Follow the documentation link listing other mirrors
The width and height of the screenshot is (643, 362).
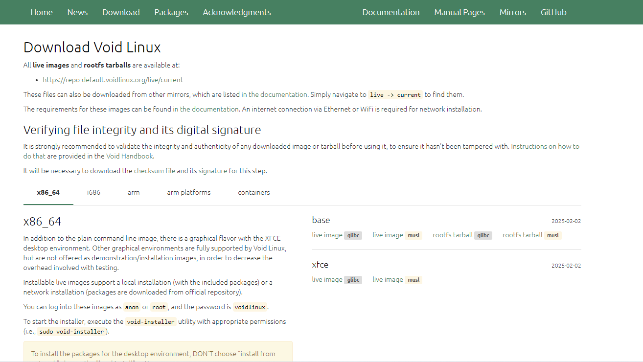coord(274,94)
